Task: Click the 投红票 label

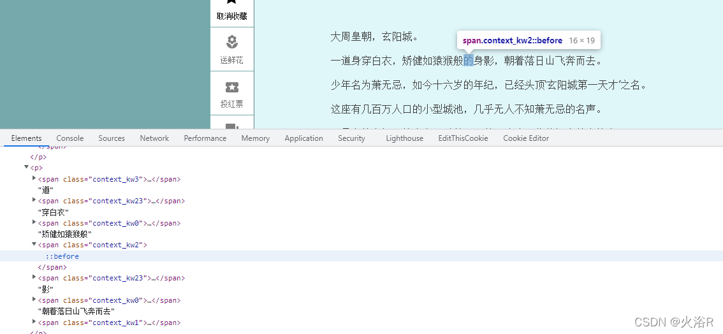Action: pos(232,104)
